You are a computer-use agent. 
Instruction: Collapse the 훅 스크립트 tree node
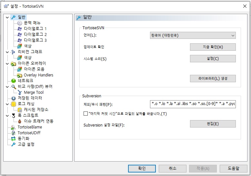tap(7, 116)
